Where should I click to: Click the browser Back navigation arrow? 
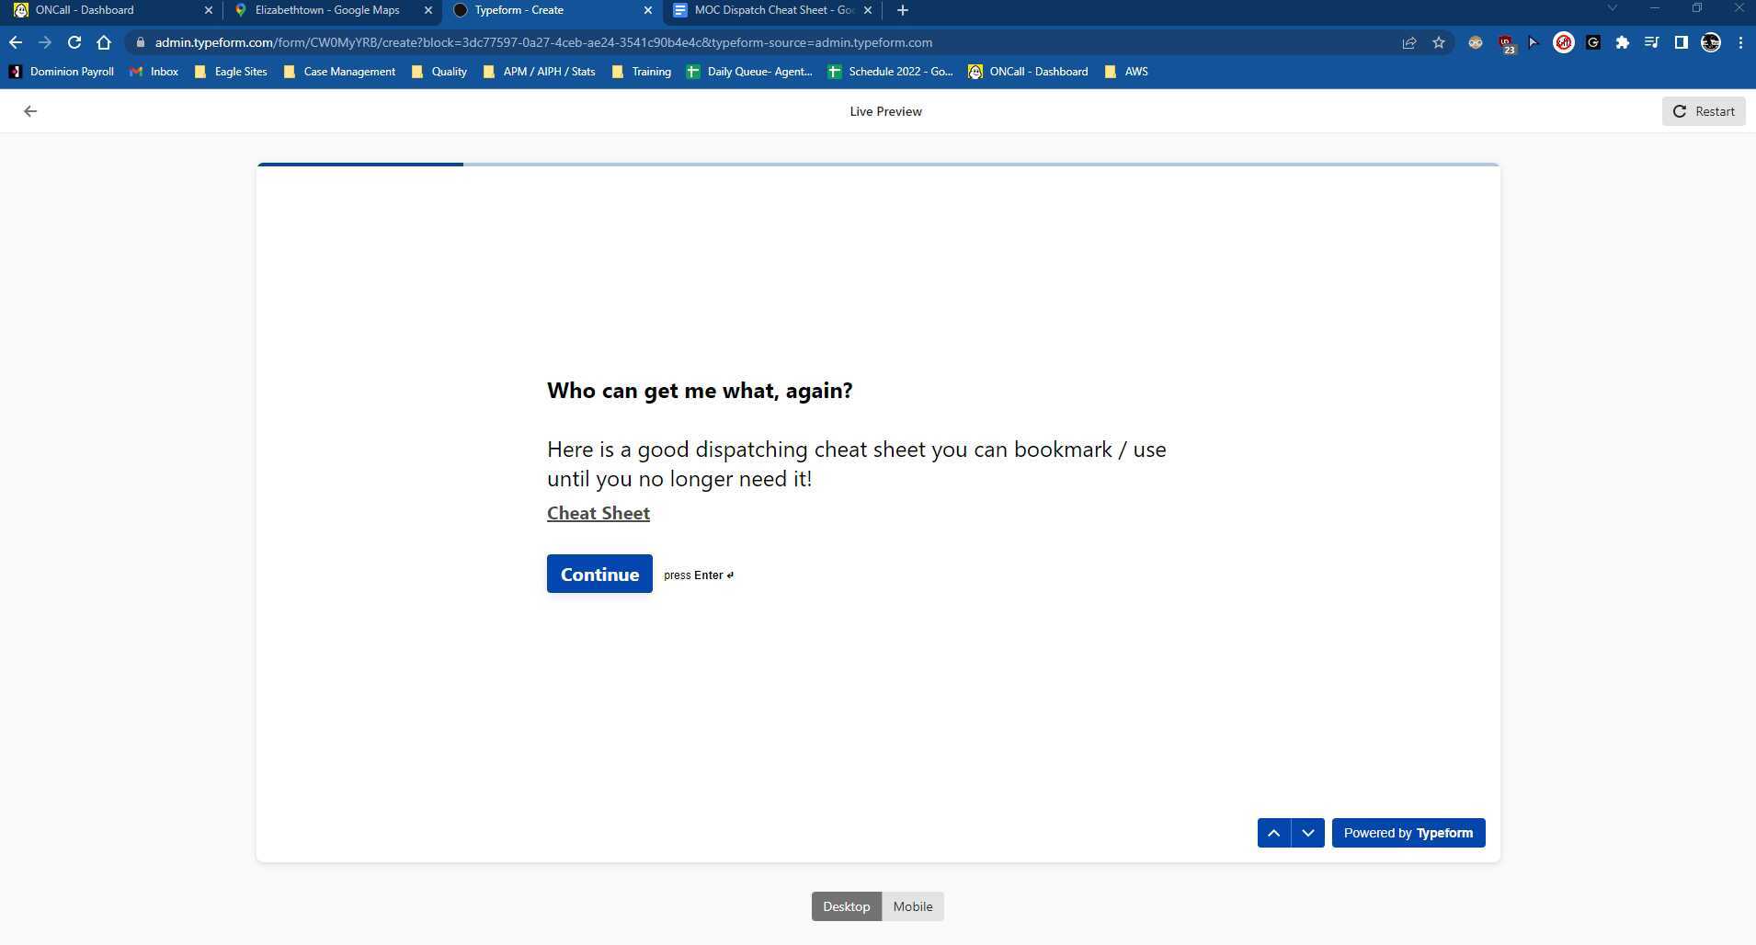point(15,42)
